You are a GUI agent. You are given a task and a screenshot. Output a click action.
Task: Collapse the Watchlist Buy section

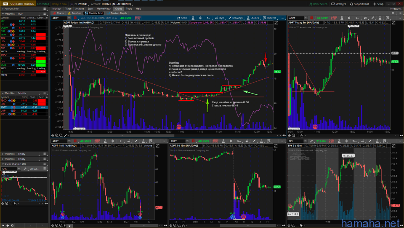point(3,13)
